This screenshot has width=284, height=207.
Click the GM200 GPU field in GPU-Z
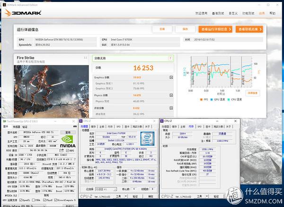click(27, 137)
